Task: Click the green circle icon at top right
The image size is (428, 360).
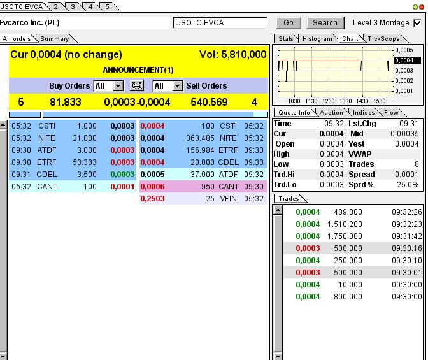Action: pos(415,7)
